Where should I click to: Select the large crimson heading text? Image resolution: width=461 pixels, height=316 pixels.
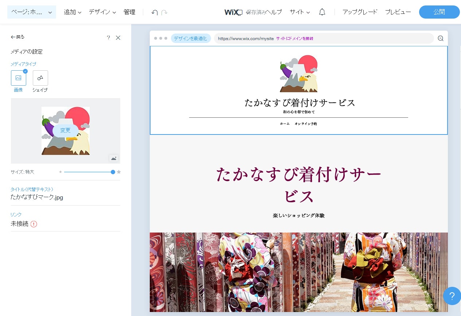tap(299, 186)
